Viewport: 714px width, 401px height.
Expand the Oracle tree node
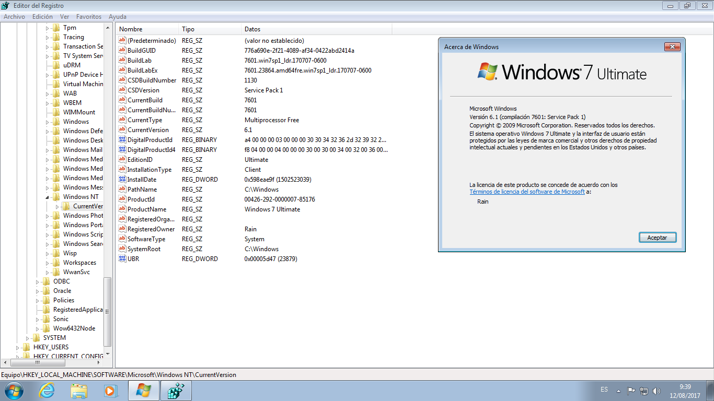37,291
